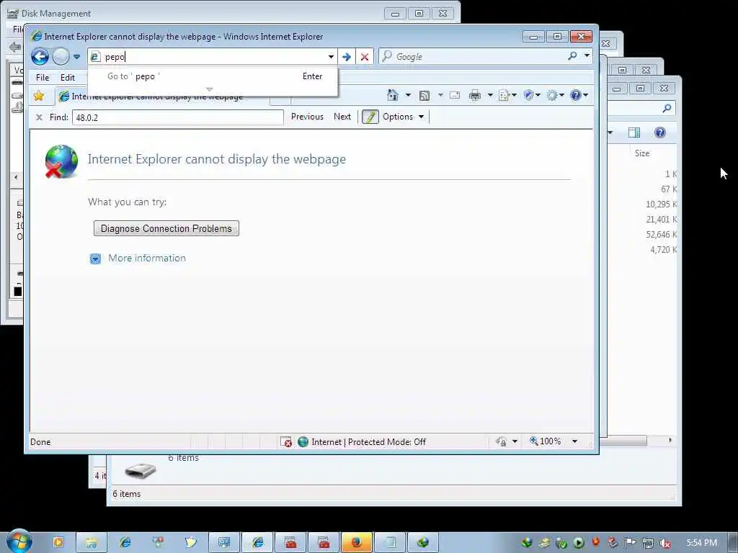Open the File menu
Screen dimensions: 738x553
pyautogui.click(x=43, y=78)
